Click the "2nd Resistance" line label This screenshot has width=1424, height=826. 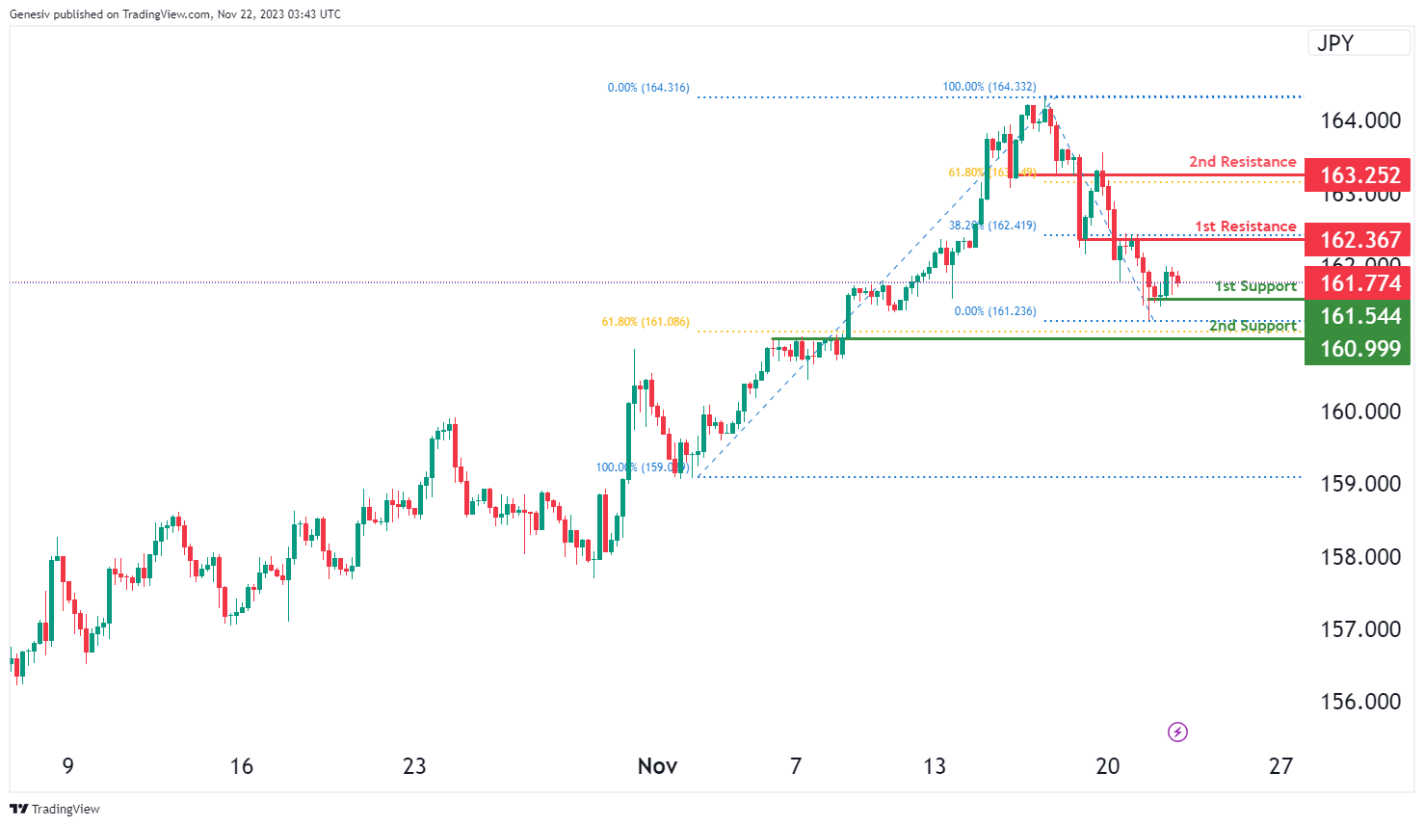click(x=1242, y=162)
